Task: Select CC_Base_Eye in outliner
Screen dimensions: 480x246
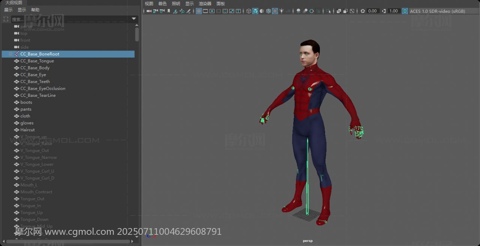Action: [33, 75]
